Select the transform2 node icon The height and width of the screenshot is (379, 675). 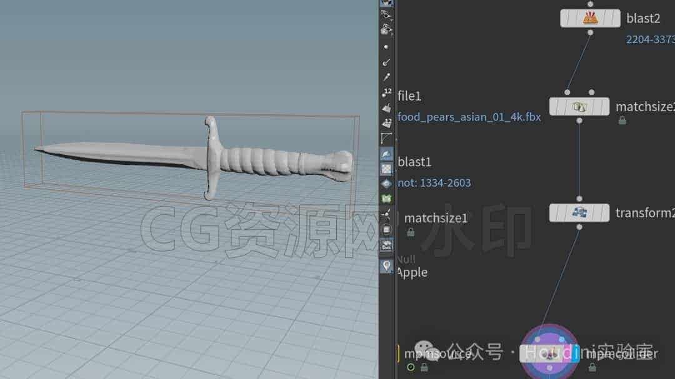[579, 212]
